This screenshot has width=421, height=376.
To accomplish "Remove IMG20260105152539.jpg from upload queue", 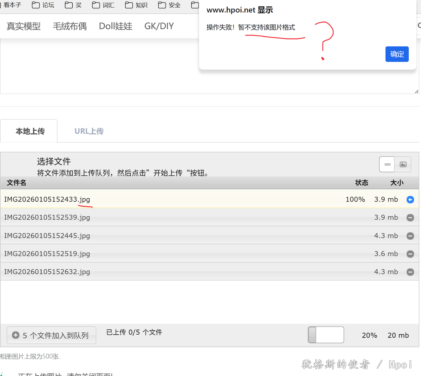I will click(x=410, y=218).
